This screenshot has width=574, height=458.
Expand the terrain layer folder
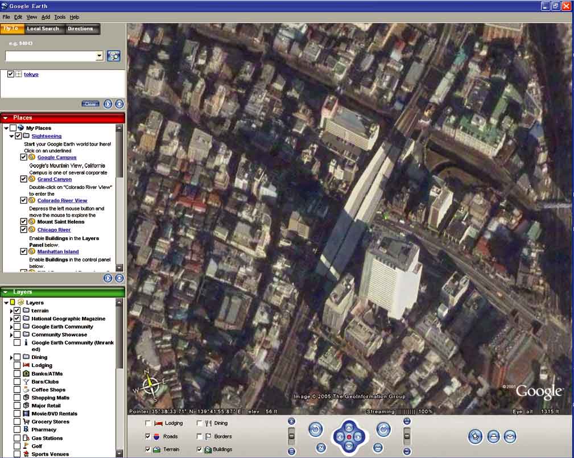[x=11, y=311]
